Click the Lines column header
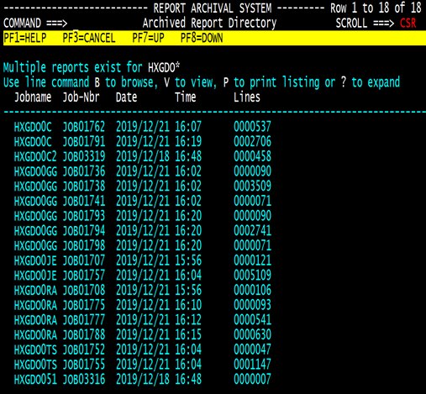The height and width of the screenshot is (394, 426). pyautogui.click(x=247, y=97)
